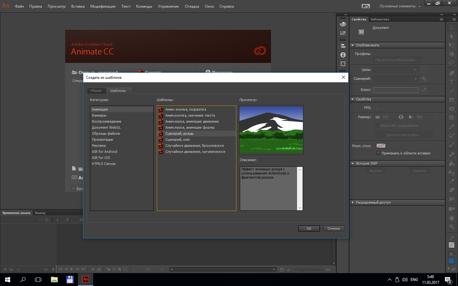Select the Free Transform tool
The width and height of the screenshot is (458, 286).
[451, 45]
